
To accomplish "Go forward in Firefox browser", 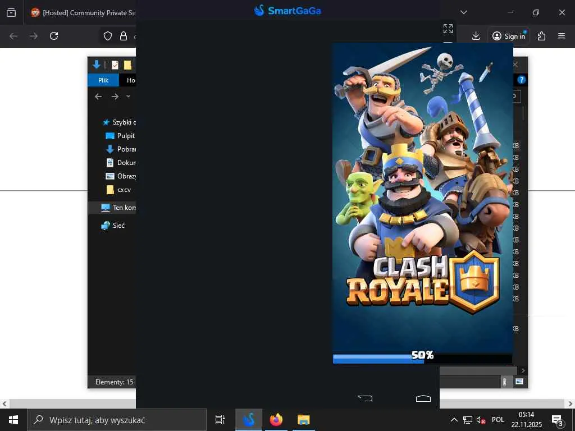I will click(34, 36).
